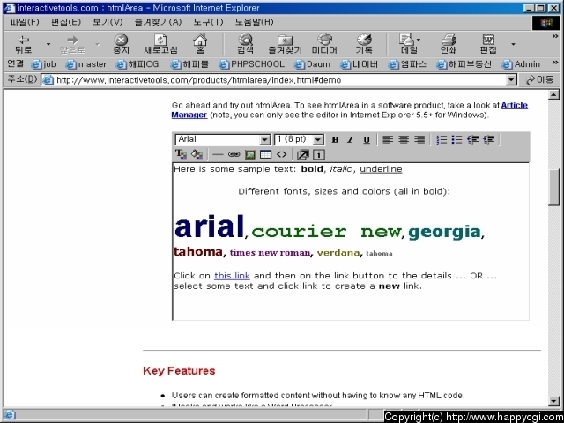Expand the Edit button dropdown arrow
The image size is (564, 423).
(x=513, y=44)
